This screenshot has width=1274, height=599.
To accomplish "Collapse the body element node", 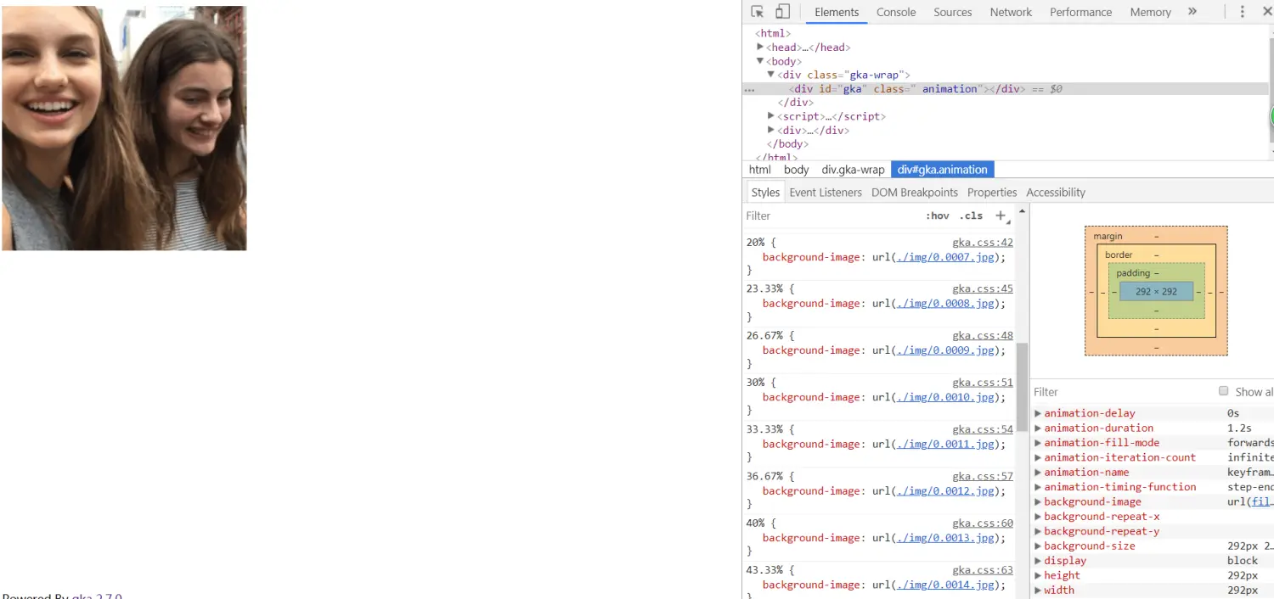I will point(760,61).
